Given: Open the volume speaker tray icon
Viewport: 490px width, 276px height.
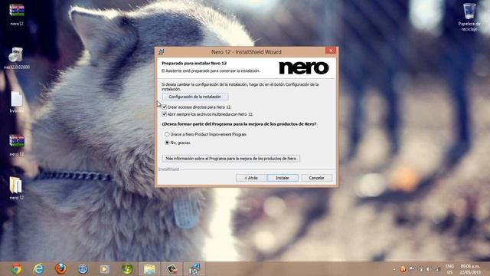Looking at the screenshot, I should (x=429, y=269).
